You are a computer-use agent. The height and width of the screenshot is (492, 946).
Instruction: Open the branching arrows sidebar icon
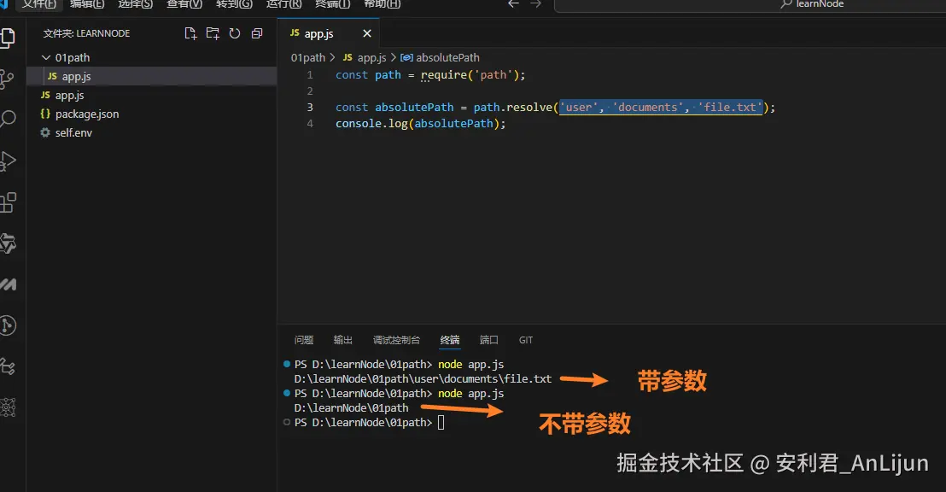point(8,366)
